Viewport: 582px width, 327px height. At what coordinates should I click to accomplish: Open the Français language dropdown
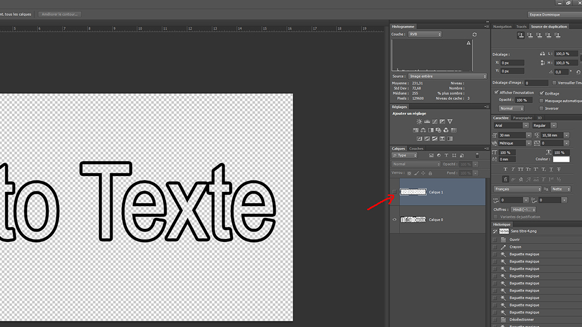518,189
